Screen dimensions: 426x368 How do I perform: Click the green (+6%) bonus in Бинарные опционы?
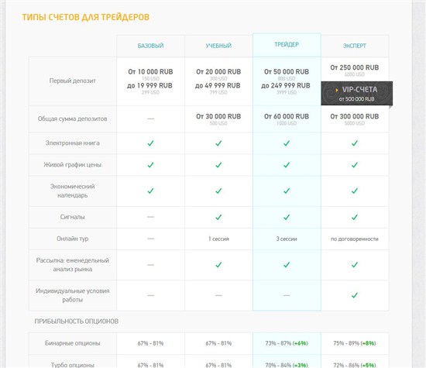(301, 343)
